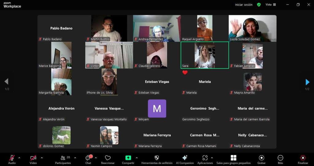
Task: Unmute microphone with the Audio button
Action: point(12,159)
